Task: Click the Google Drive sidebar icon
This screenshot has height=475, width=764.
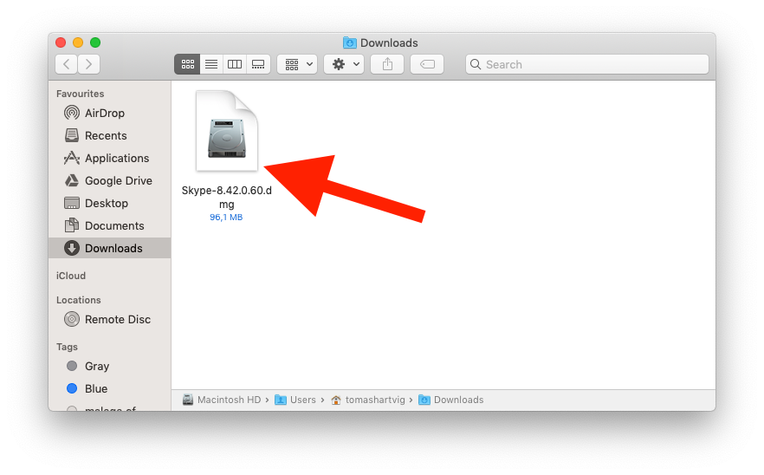Action: click(x=72, y=180)
